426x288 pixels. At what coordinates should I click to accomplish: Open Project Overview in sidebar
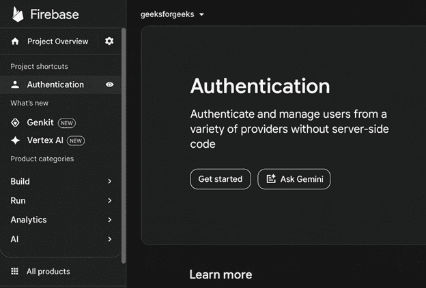(49, 42)
